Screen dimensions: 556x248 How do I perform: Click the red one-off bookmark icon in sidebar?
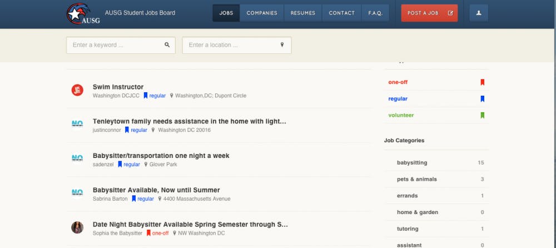(482, 82)
